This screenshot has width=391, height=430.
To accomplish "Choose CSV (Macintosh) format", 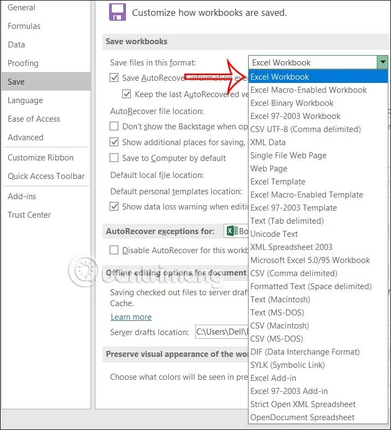I will click(318, 326).
